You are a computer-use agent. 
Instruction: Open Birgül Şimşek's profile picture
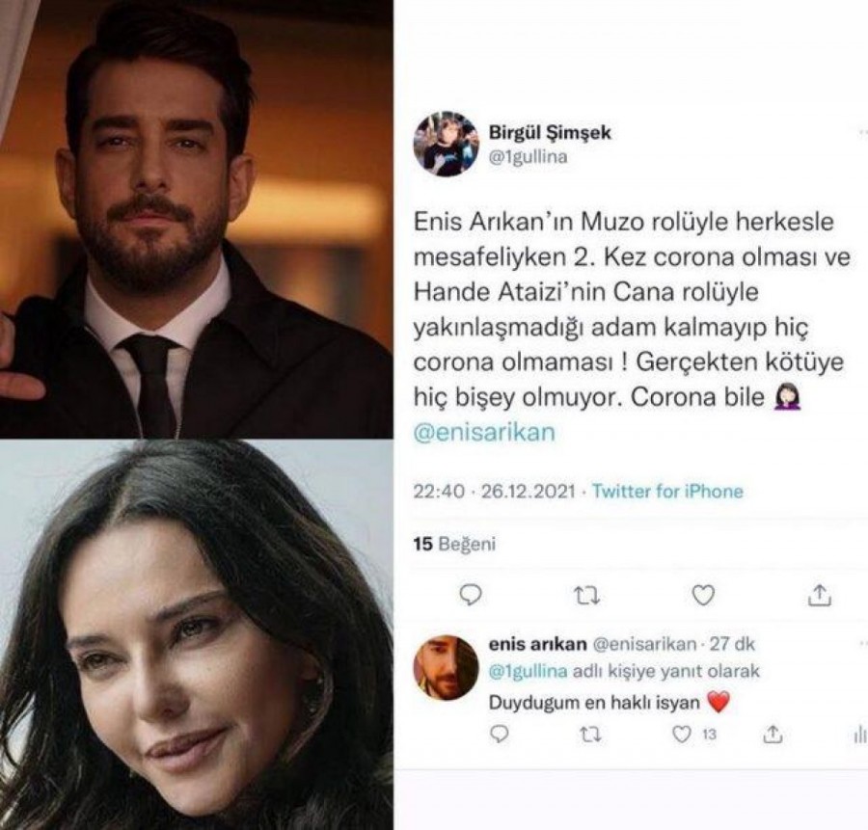[x=447, y=144]
